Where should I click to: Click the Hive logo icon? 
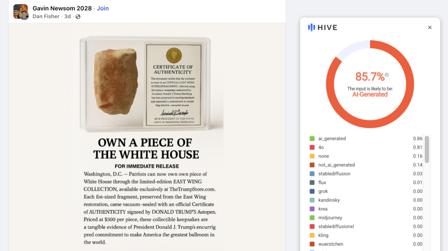311,28
